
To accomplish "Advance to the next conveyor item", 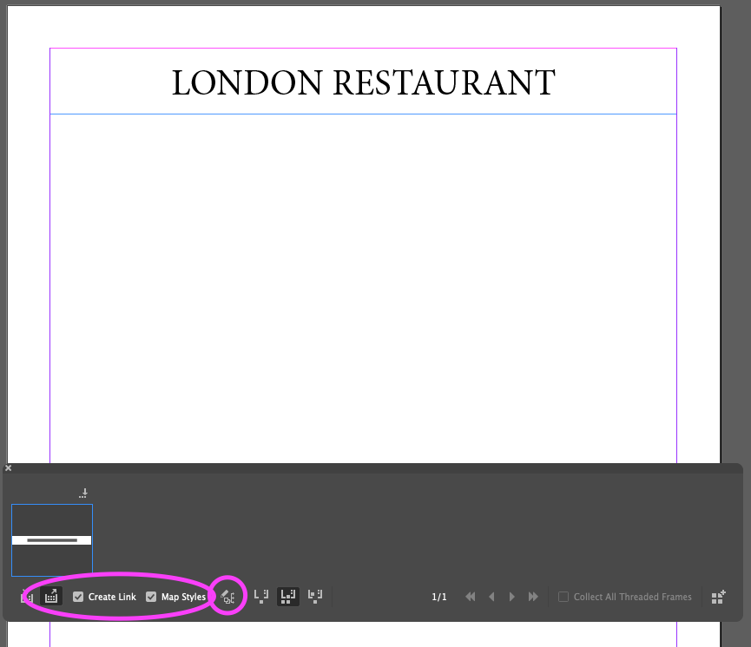I will pyautogui.click(x=512, y=597).
